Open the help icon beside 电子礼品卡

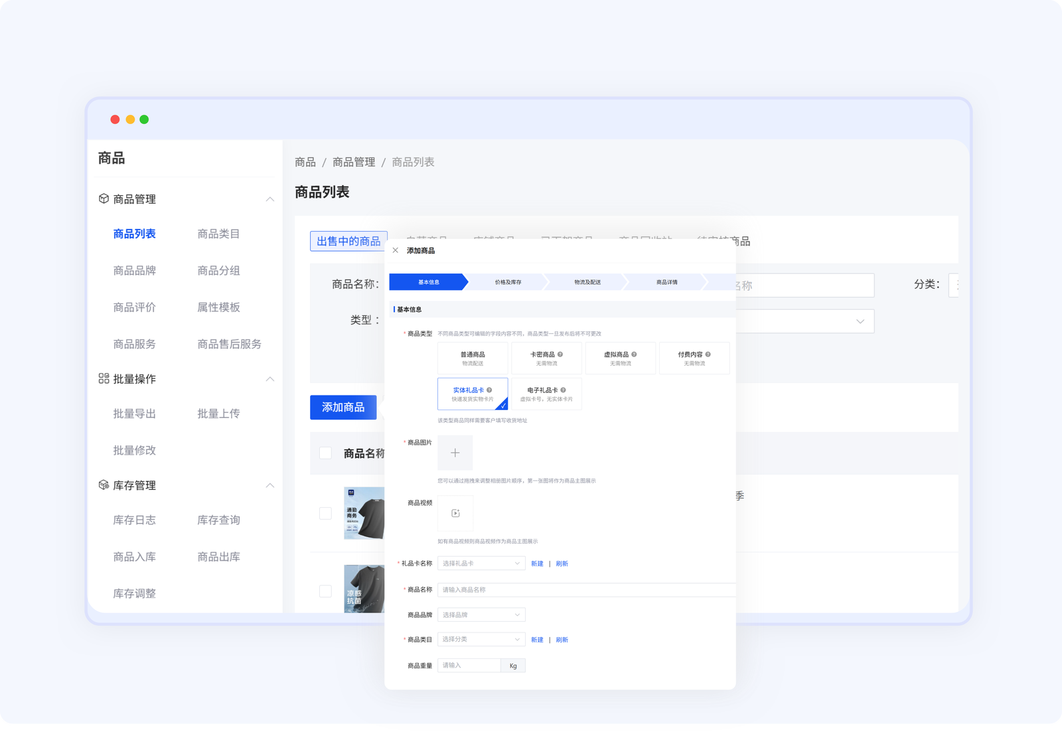click(563, 390)
